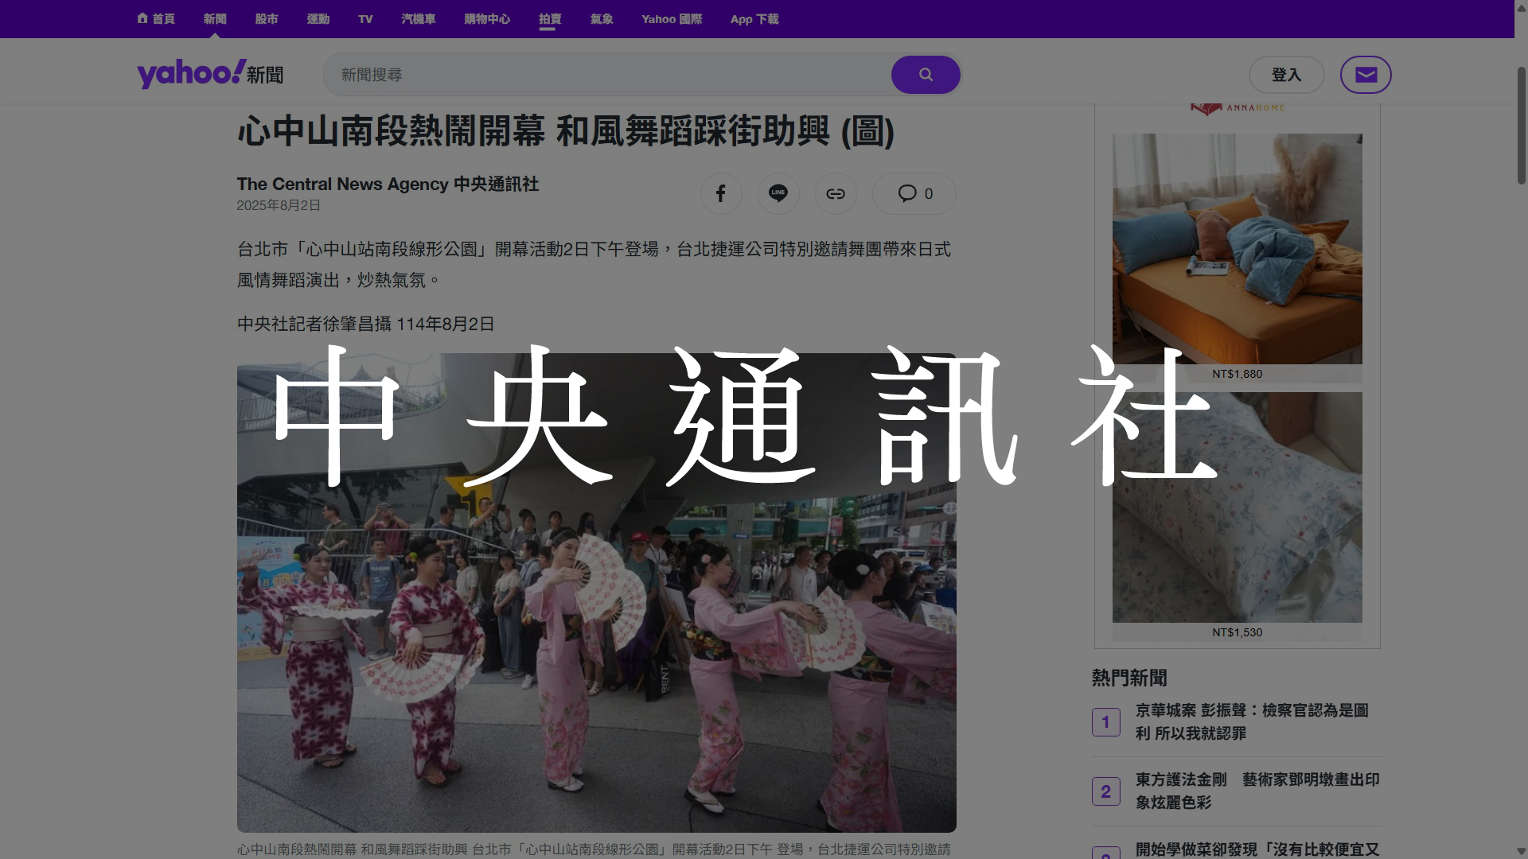This screenshot has width=1528, height=859.
Task: Copy article link with chain icon
Action: coord(835,193)
